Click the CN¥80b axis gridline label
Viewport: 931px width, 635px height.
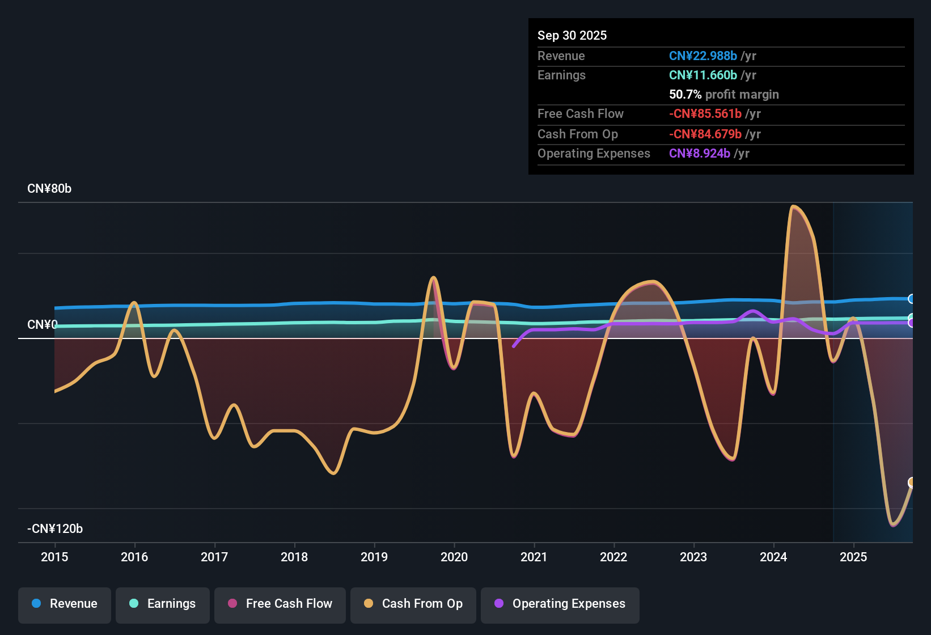pyautogui.click(x=50, y=188)
